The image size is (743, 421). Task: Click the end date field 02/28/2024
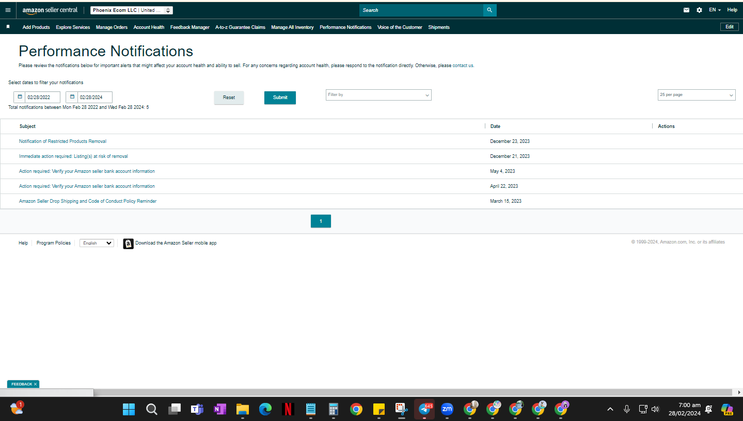pyautogui.click(x=95, y=97)
